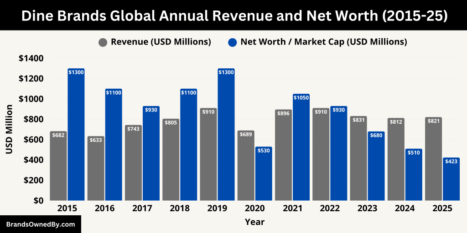This screenshot has height=233, width=467.
Task: Select the Net Worth / Market Cap legend label
Action: point(324,42)
